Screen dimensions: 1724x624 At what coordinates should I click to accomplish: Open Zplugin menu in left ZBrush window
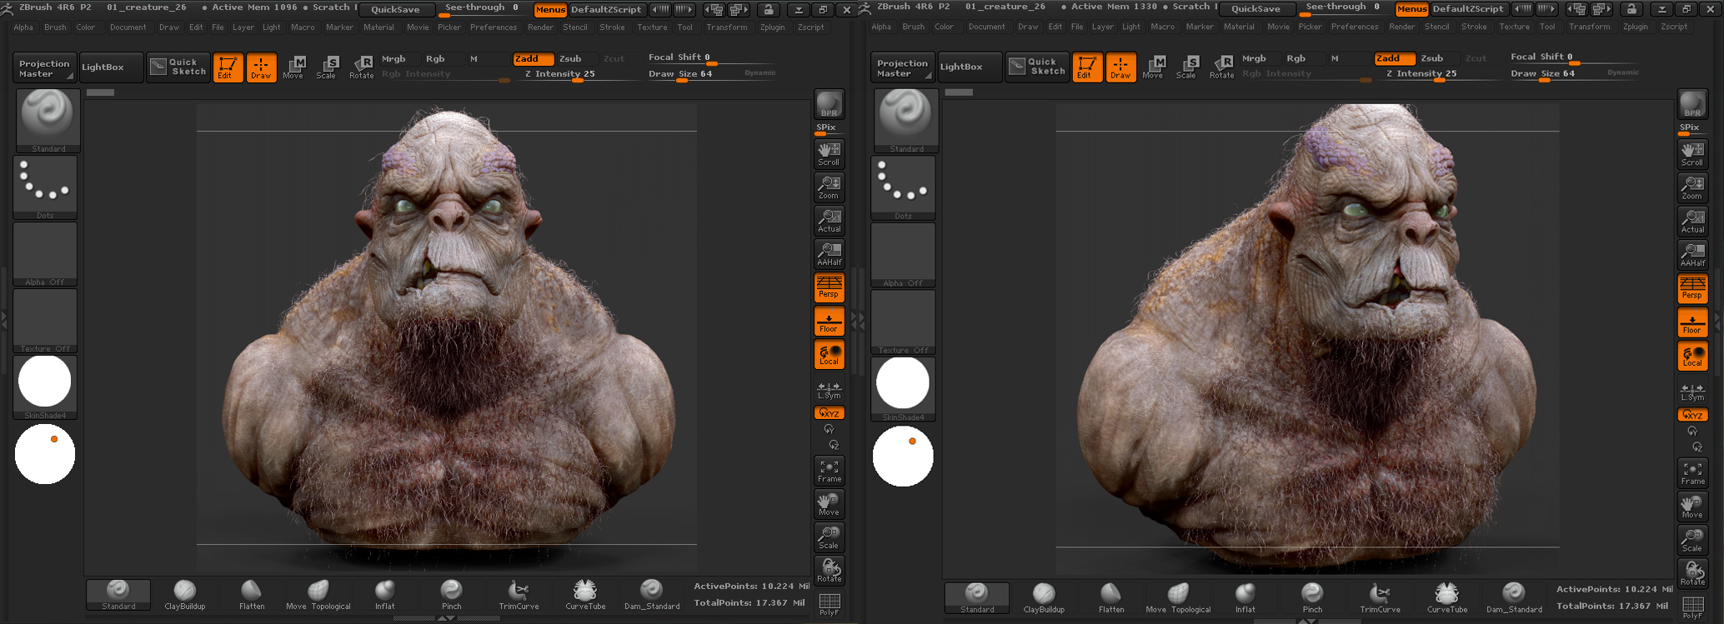(772, 27)
